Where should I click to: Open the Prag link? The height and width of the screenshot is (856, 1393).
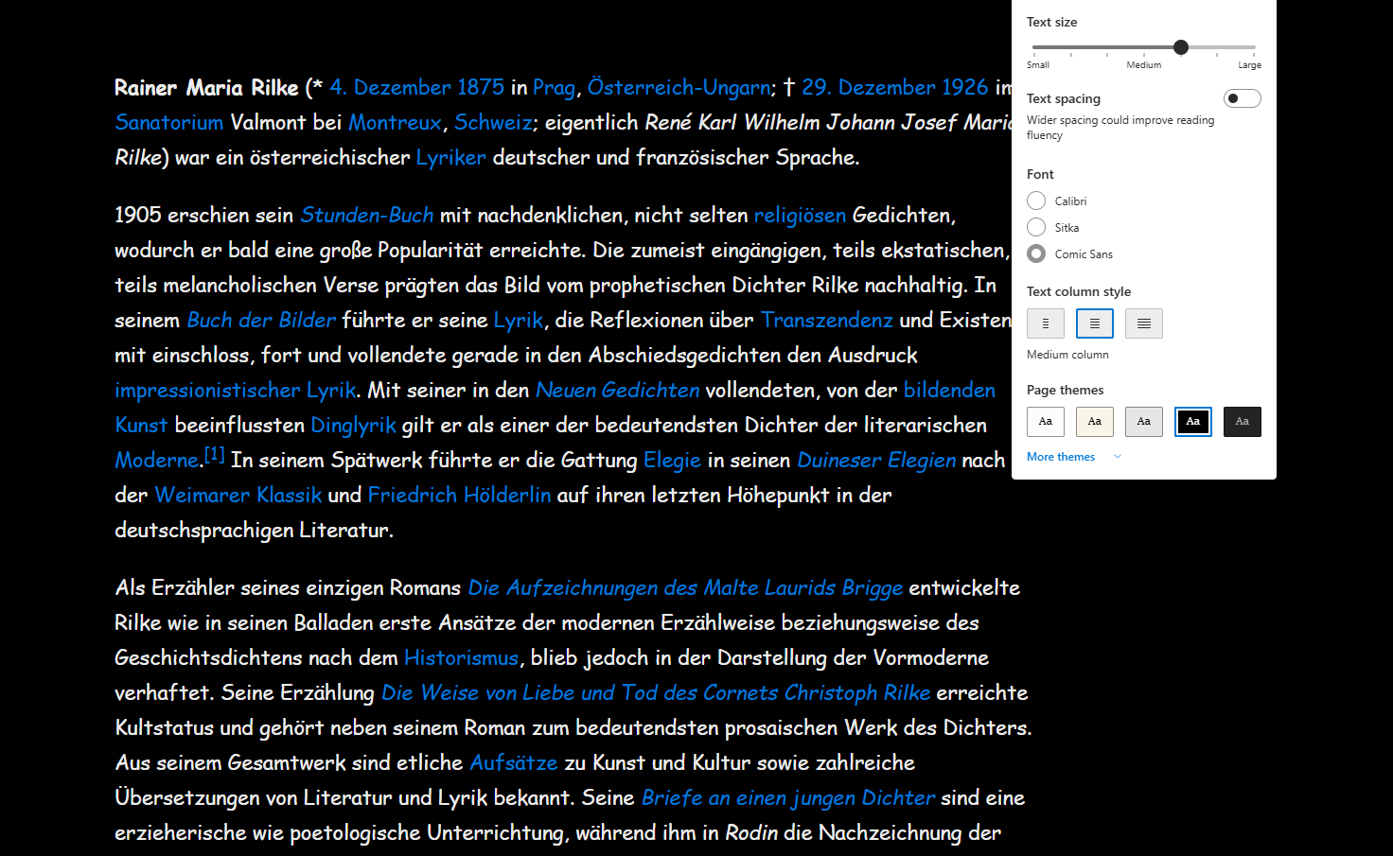(x=555, y=87)
